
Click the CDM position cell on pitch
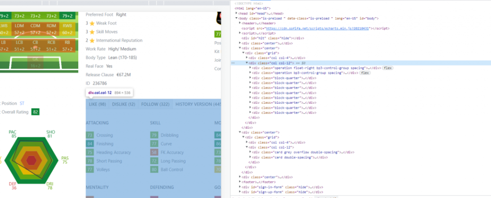tap(35, 29)
